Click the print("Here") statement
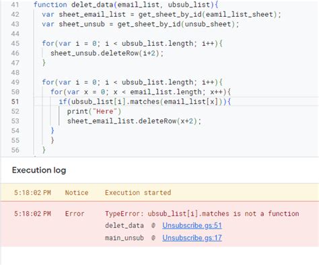Viewport: 319px width, 265px height. (x=94, y=111)
